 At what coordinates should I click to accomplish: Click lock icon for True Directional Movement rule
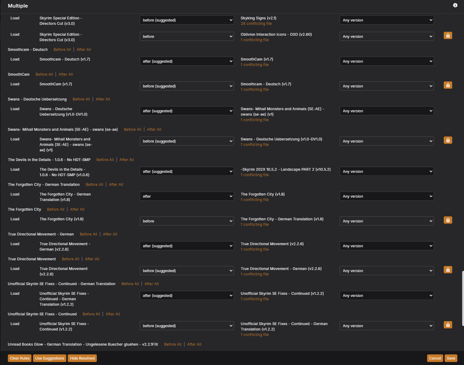(x=448, y=270)
